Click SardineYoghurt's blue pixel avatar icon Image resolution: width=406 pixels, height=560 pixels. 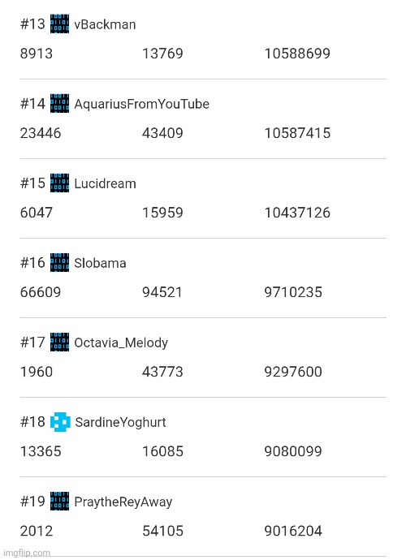pos(60,422)
